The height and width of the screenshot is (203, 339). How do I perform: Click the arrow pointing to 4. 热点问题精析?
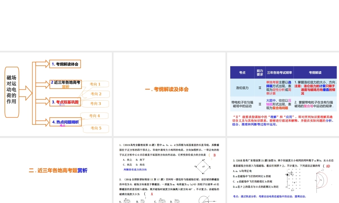pyautogui.click(x=43, y=122)
